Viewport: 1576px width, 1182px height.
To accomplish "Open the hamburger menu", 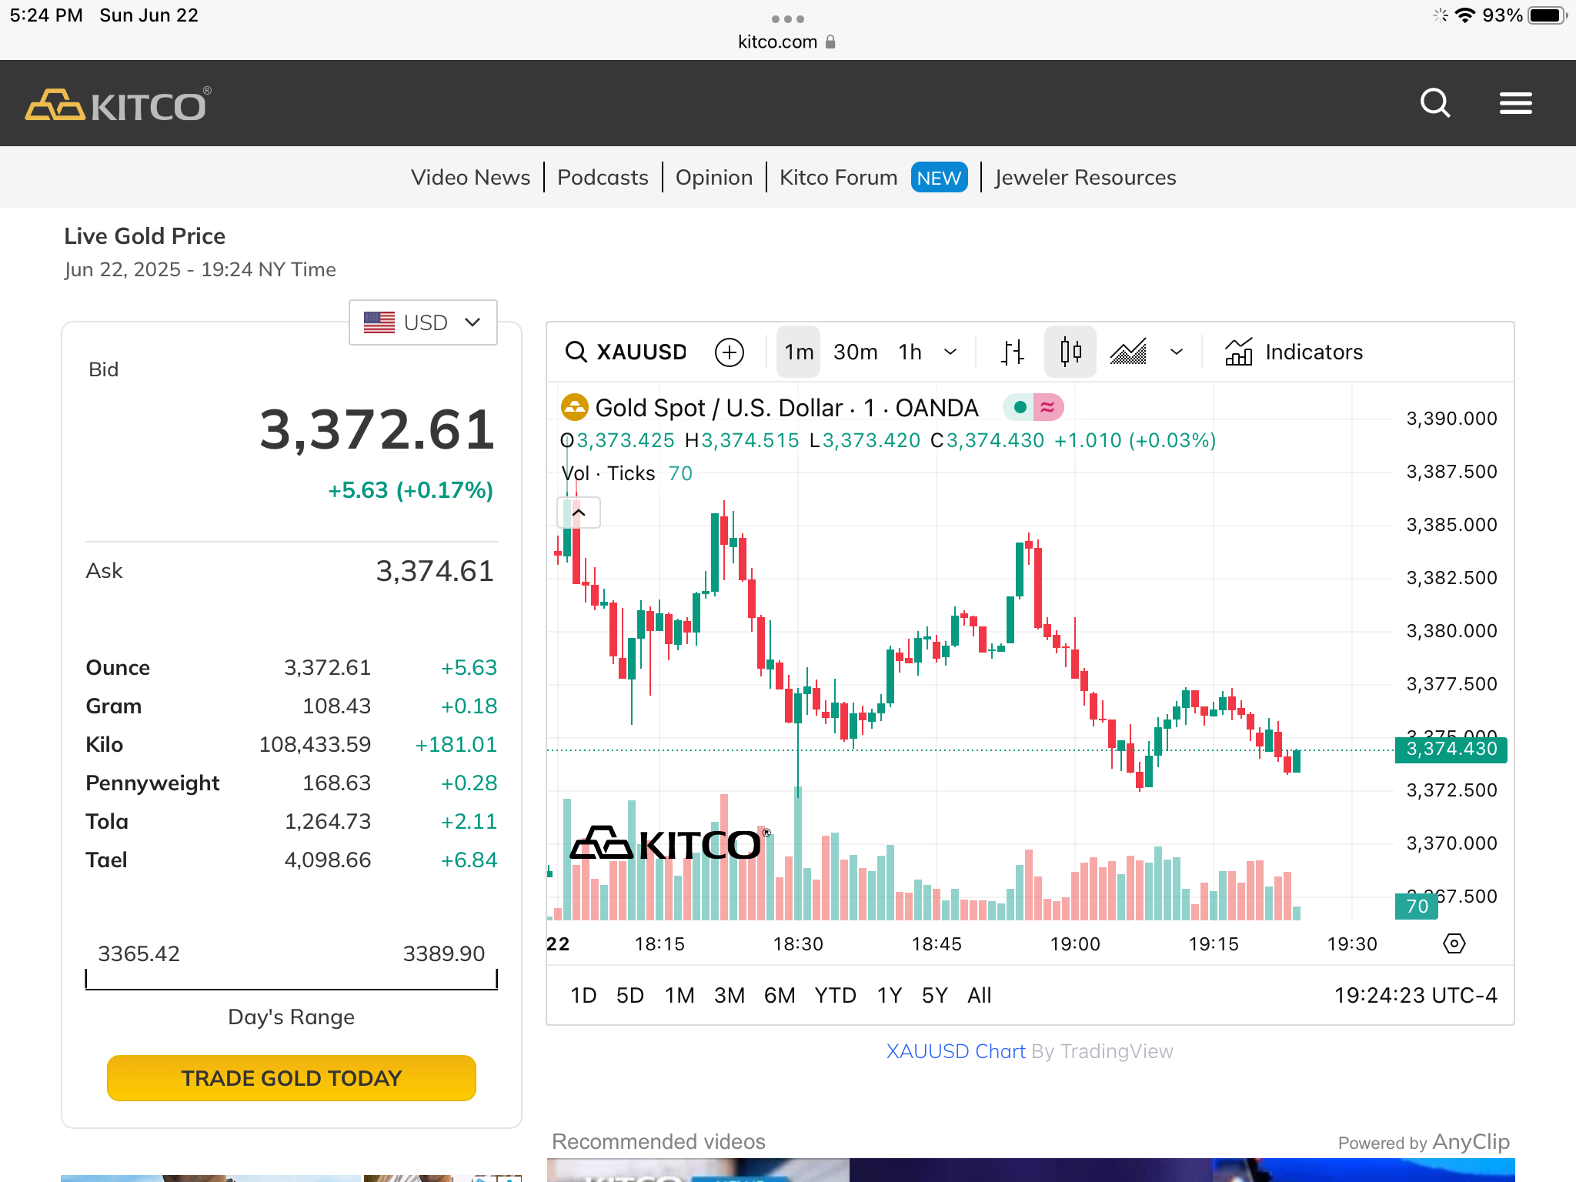I will 1515,103.
